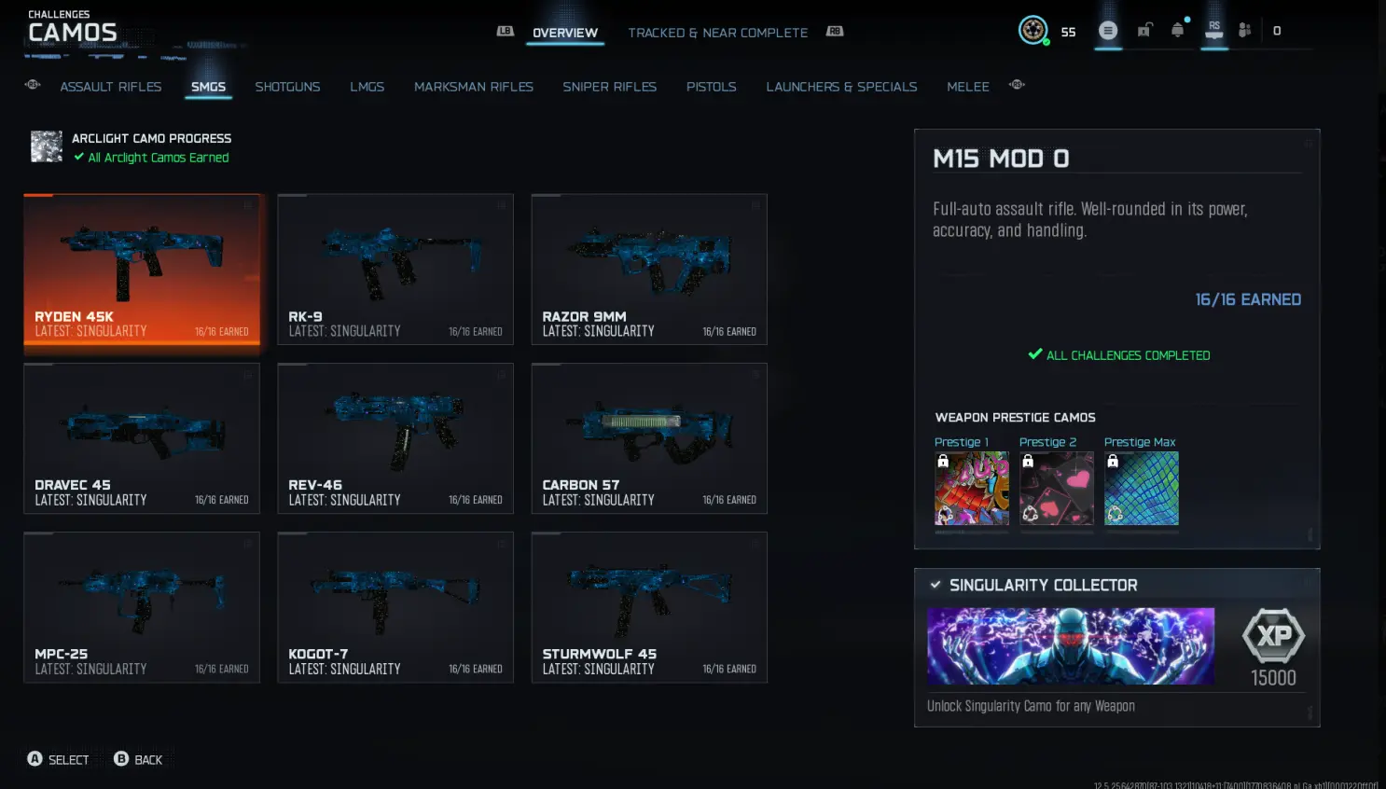Click the RS stick icon in header
The width and height of the screenshot is (1386, 789).
(x=1213, y=29)
